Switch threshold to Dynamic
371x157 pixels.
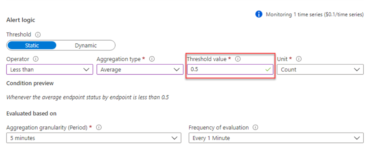[86, 45]
